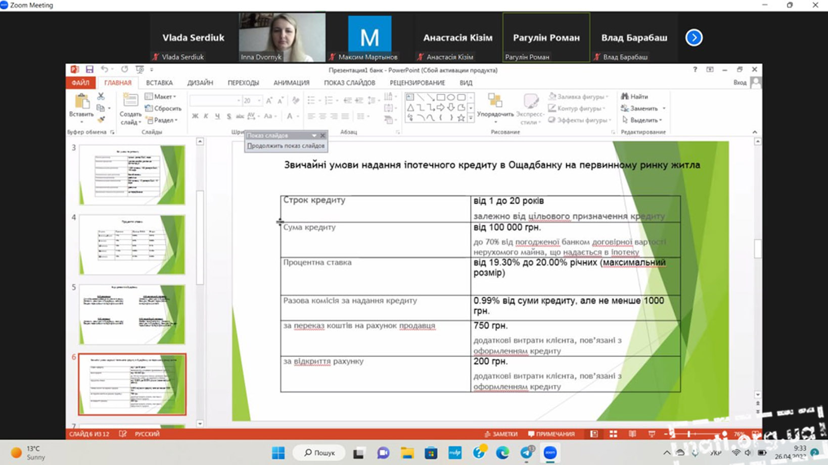The image size is (828, 465).
Task: Cut selection with the scissors icon
Action: [101, 96]
